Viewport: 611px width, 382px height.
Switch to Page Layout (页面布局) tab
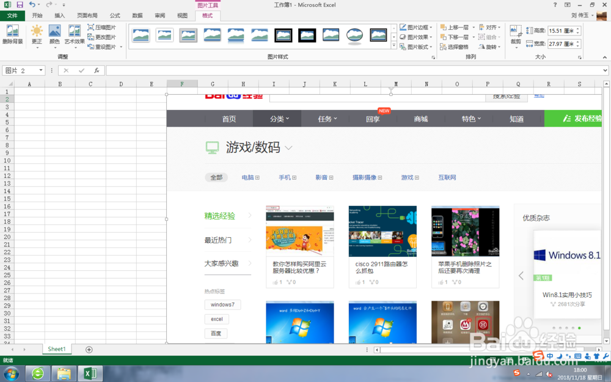pyautogui.click(x=87, y=16)
